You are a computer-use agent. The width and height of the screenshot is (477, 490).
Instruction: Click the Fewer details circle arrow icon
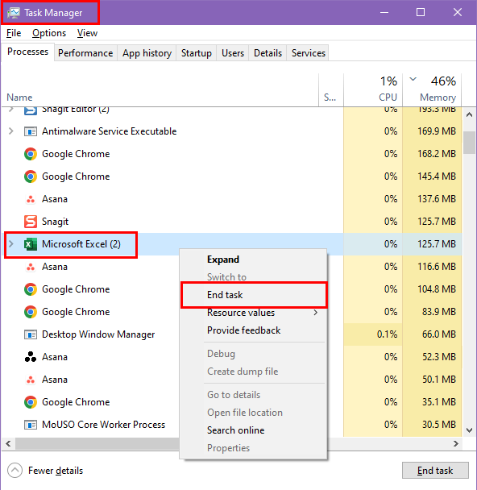[x=15, y=471]
